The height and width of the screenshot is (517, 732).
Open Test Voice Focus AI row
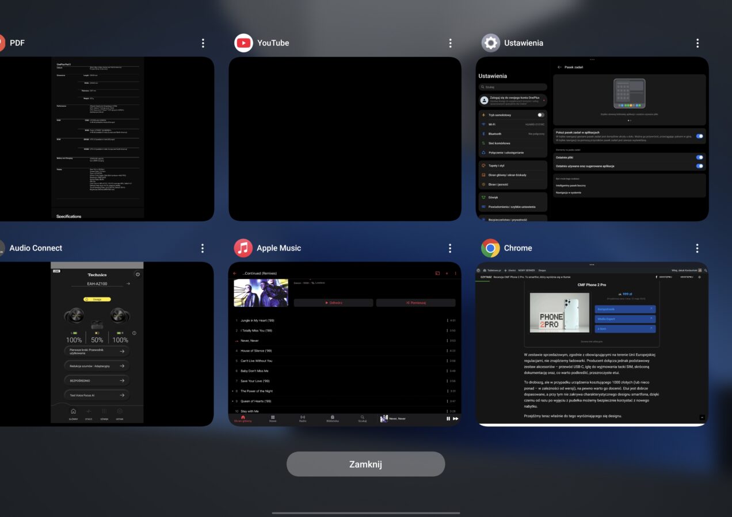(x=97, y=395)
